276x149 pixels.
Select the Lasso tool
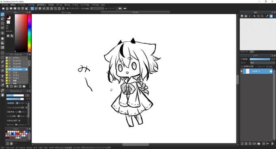pos(2,57)
